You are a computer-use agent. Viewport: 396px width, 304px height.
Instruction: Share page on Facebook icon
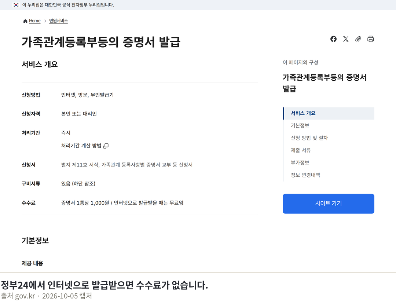point(333,39)
